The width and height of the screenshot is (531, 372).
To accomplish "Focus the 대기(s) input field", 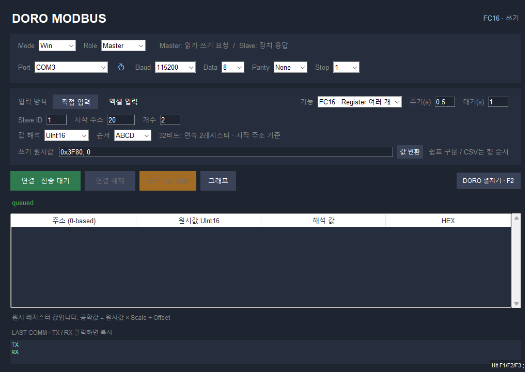I will [498, 102].
